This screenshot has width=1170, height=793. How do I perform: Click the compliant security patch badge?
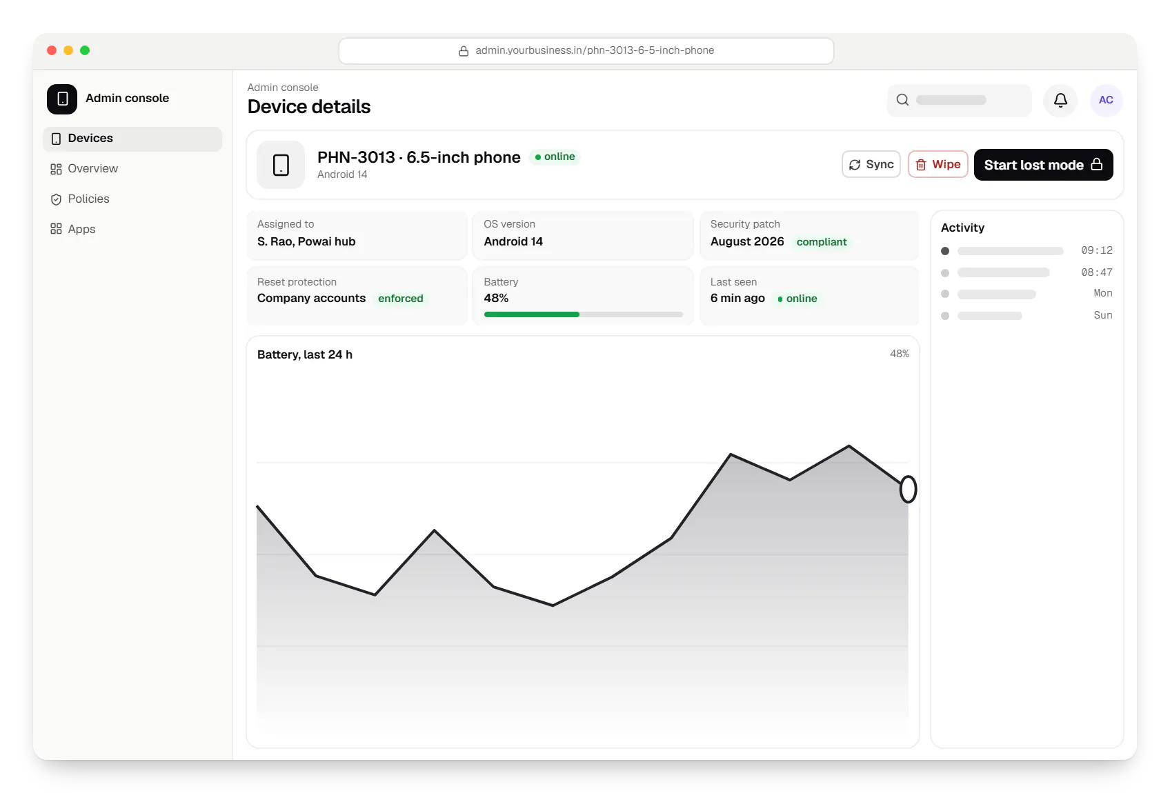[822, 242]
